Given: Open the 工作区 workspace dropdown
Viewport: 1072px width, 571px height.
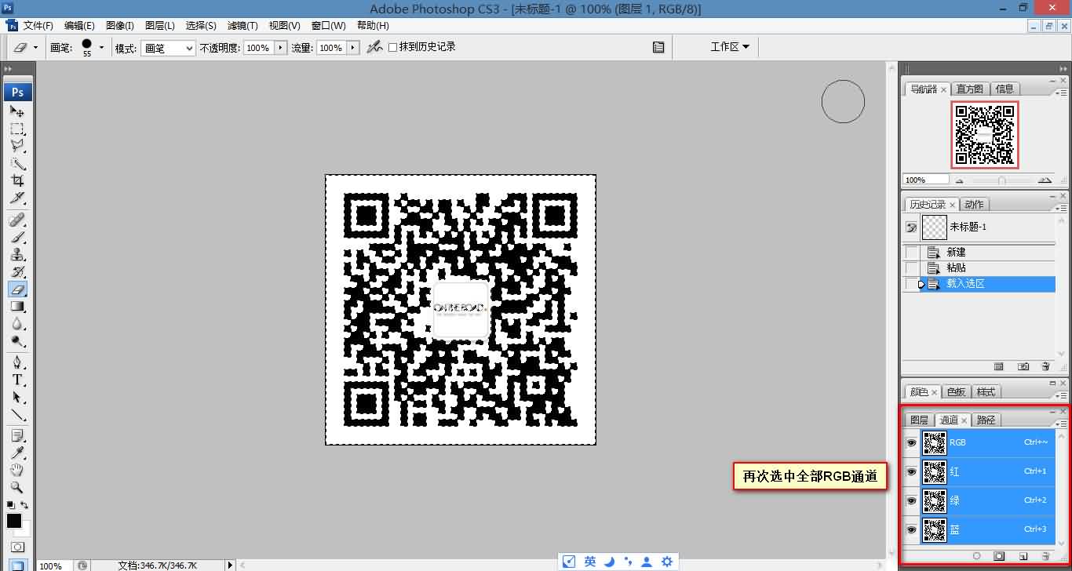Looking at the screenshot, I should tap(729, 47).
